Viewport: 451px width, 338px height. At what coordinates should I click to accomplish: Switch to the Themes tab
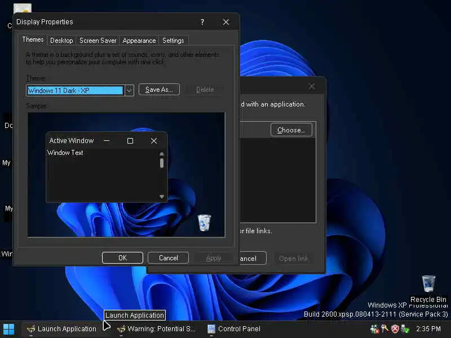click(33, 39)
